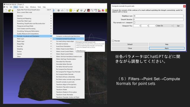190x107 pixels.
Task: Open the Camera submenu
Action: point(33,54)
